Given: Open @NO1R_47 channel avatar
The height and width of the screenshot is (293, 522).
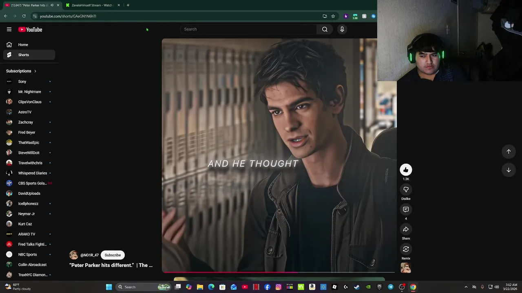Looking at the screenshot, I should pyautogui.click(x=74, y=255).
